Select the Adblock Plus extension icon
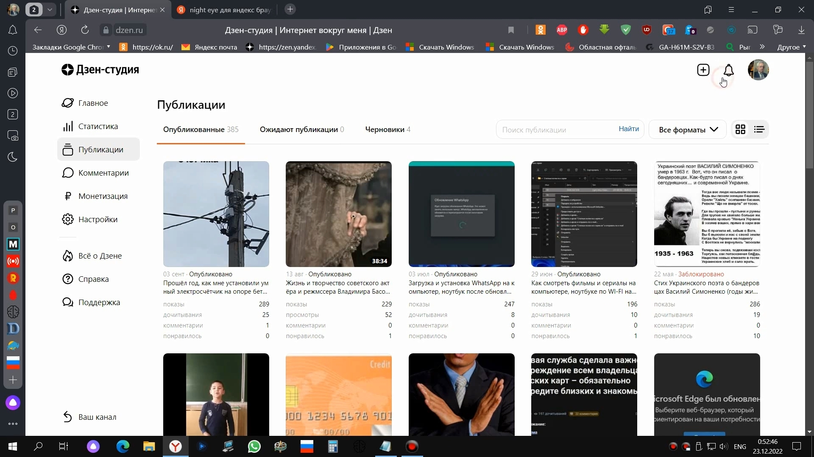Screen dimensions: 814x457 [562, 30]
